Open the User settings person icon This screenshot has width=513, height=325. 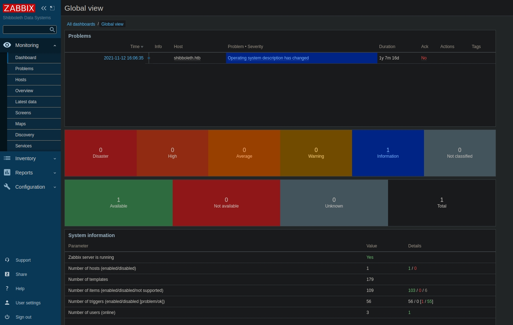[7, 303]
